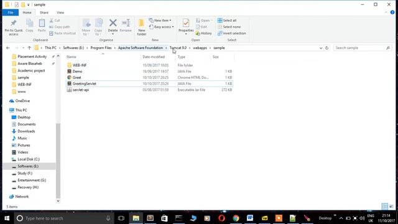Click the Open ribbon command
Viewport: 398px width, 224px height.
(204, 21)
